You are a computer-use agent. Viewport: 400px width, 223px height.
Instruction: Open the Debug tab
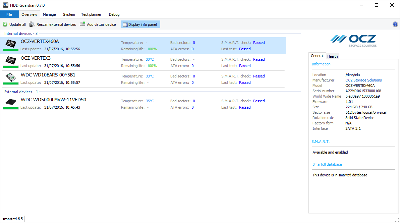114,14
